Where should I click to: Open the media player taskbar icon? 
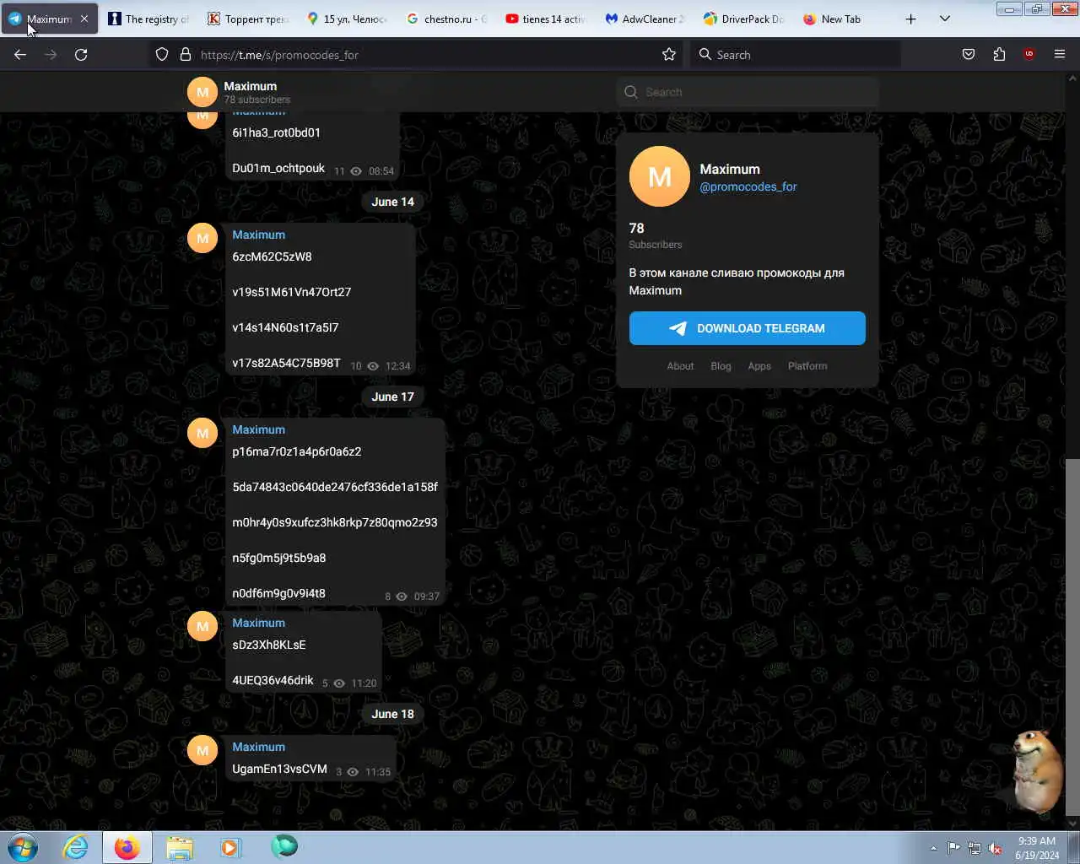pos(230,847)
